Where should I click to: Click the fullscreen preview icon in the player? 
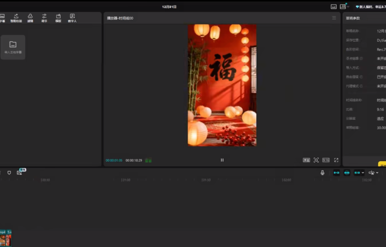pyautogui.click(x=336, y=160)
